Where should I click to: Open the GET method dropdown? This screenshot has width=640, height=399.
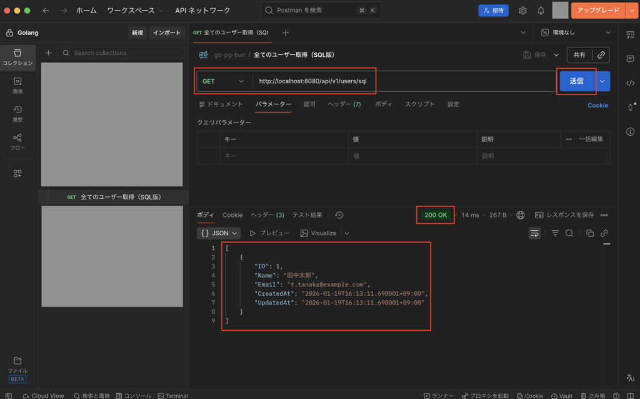click(224, 81)
